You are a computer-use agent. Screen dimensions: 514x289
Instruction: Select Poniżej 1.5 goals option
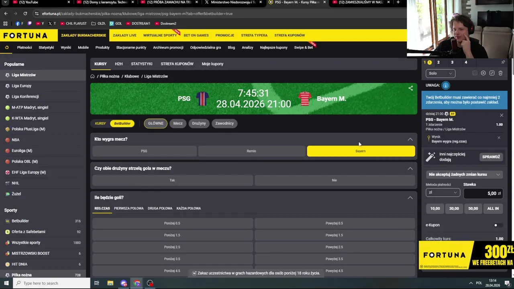(172, 235)
